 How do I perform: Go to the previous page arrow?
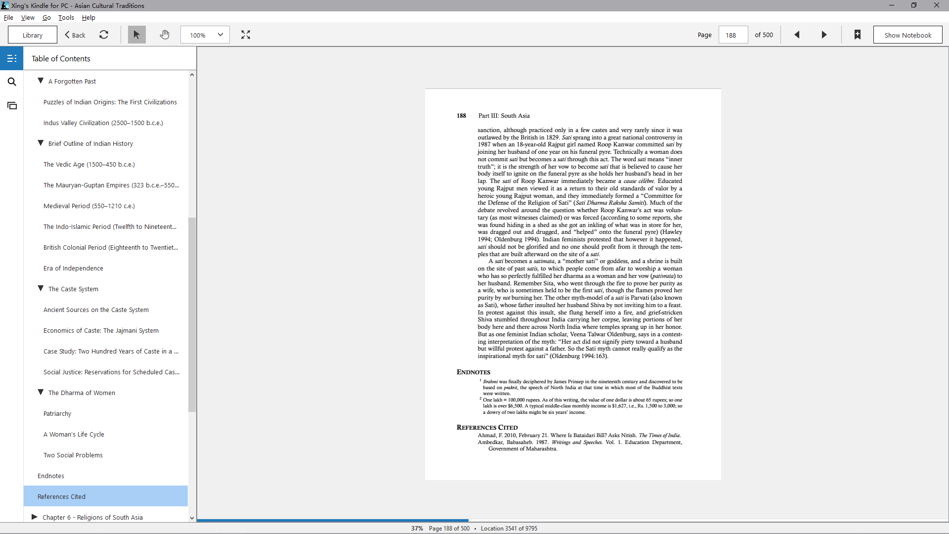coord(797,35)
